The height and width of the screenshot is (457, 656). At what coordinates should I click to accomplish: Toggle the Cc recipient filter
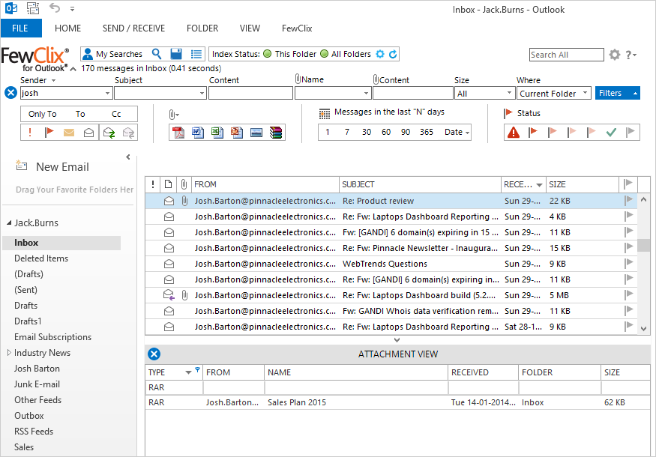(116, 114)
